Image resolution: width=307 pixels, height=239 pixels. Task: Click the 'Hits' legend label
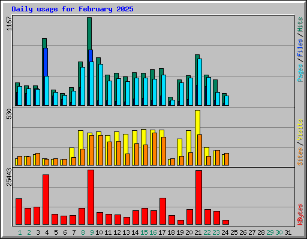[300, 24]
